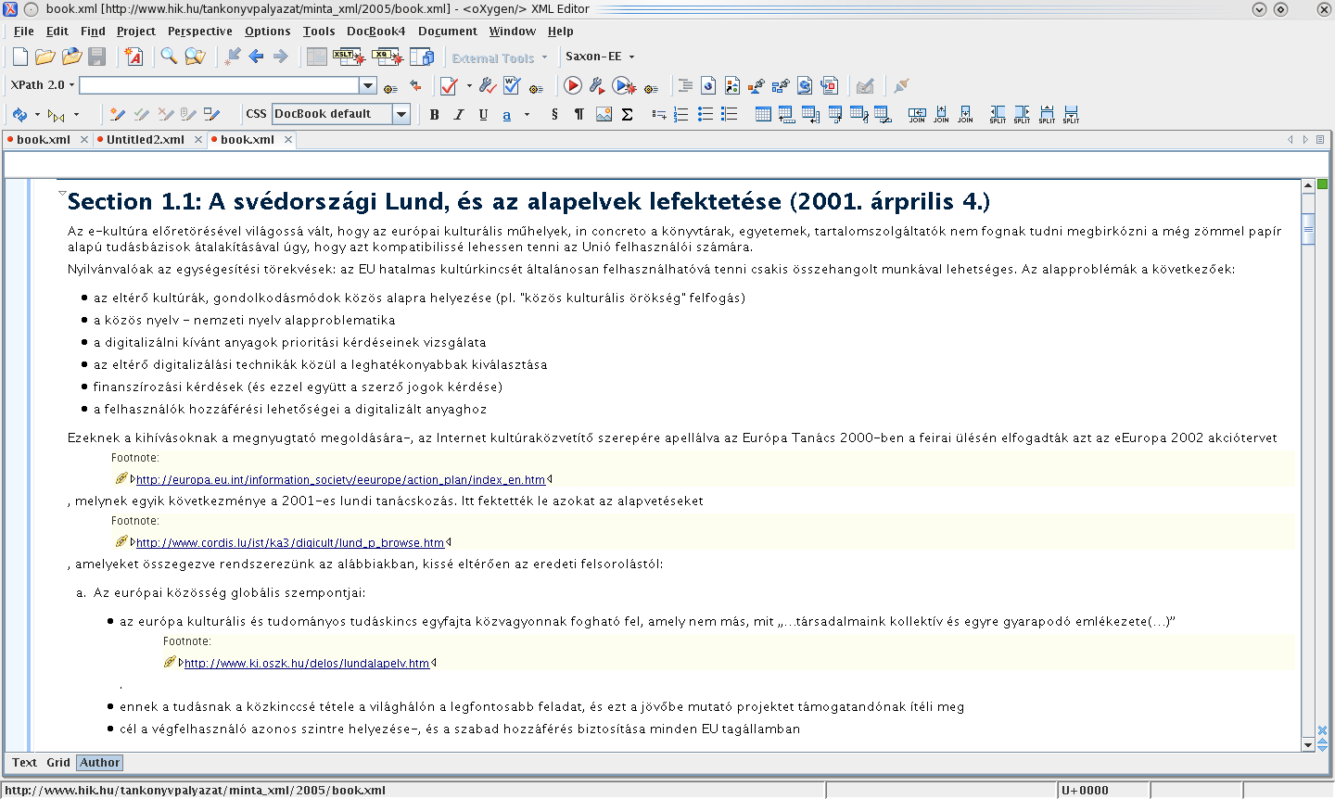
Task: Insert graphic using the image icon
Action: coord(604,115)
